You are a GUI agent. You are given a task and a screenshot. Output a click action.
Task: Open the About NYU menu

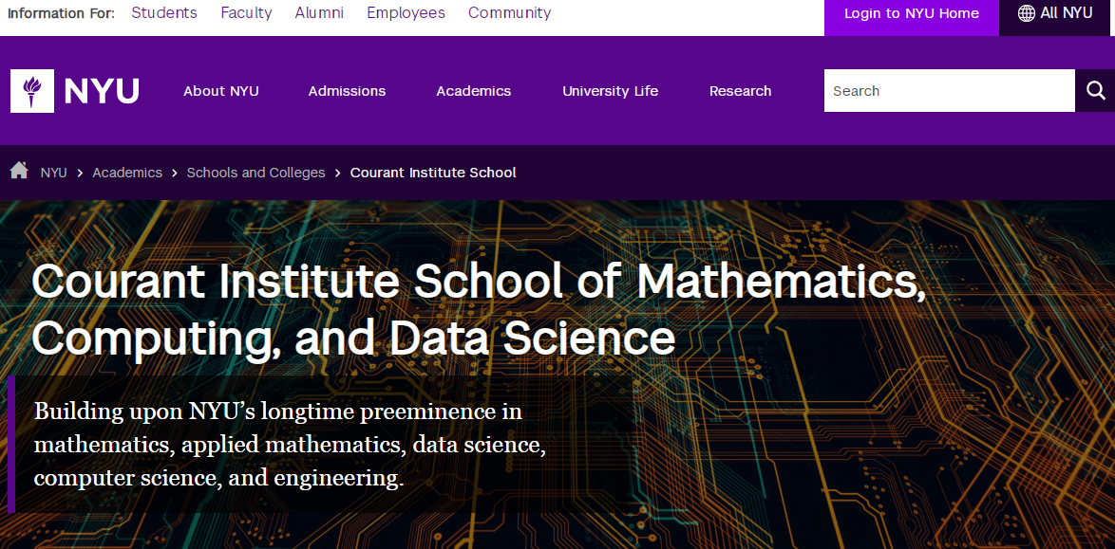click(220, 91)
